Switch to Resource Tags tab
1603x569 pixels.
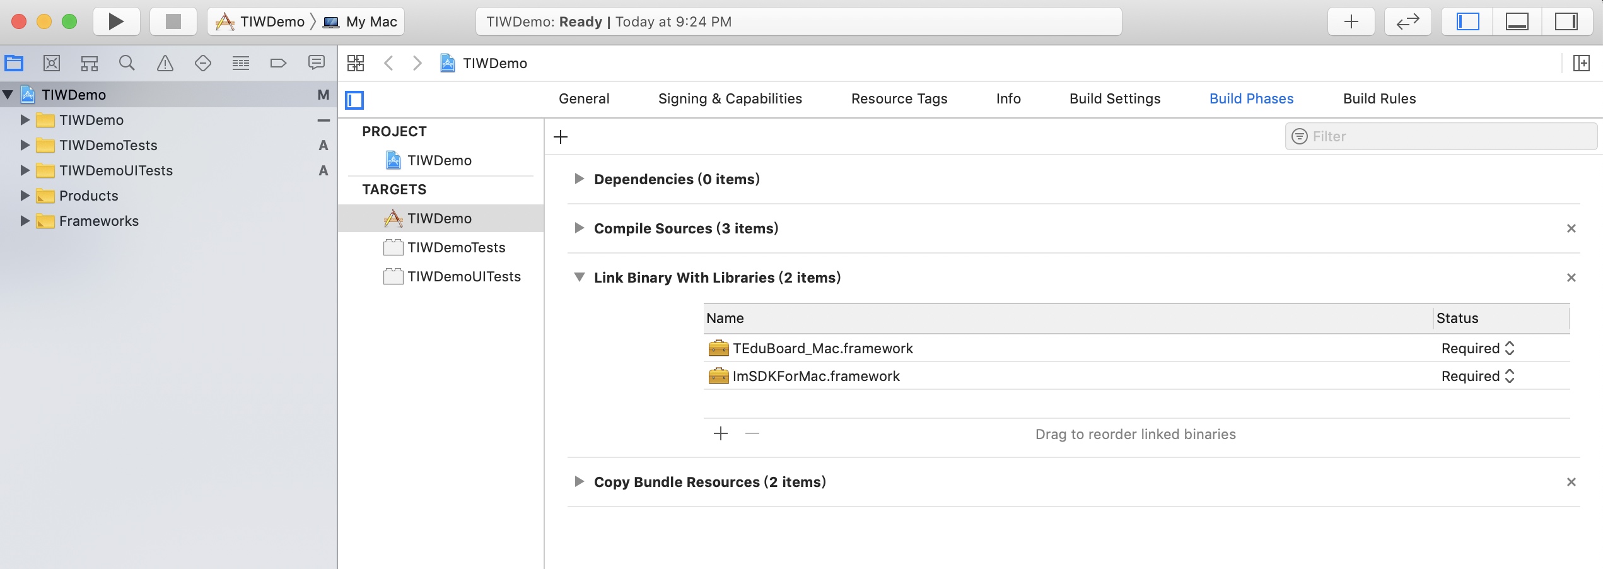click(899, 98)
